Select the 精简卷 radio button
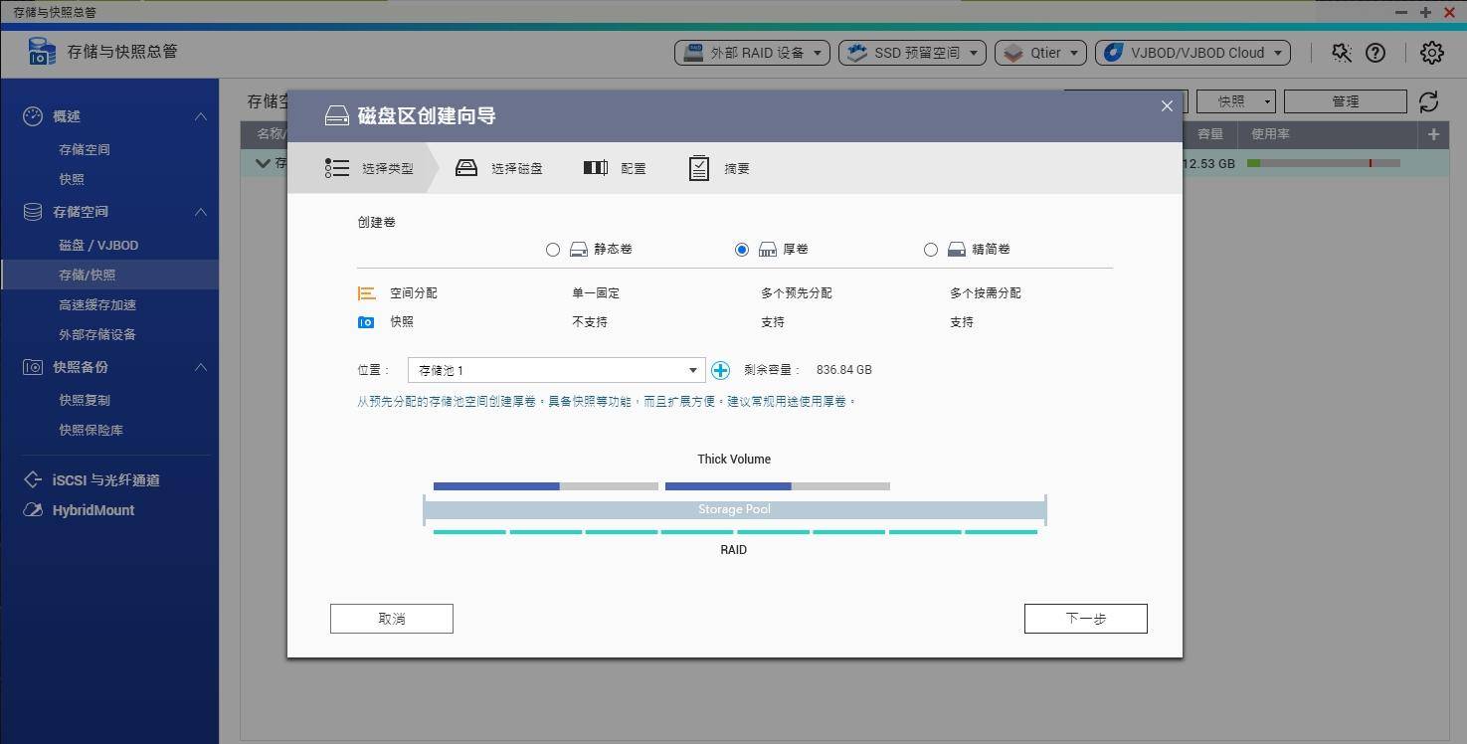1467x744 pixels. 931,250
